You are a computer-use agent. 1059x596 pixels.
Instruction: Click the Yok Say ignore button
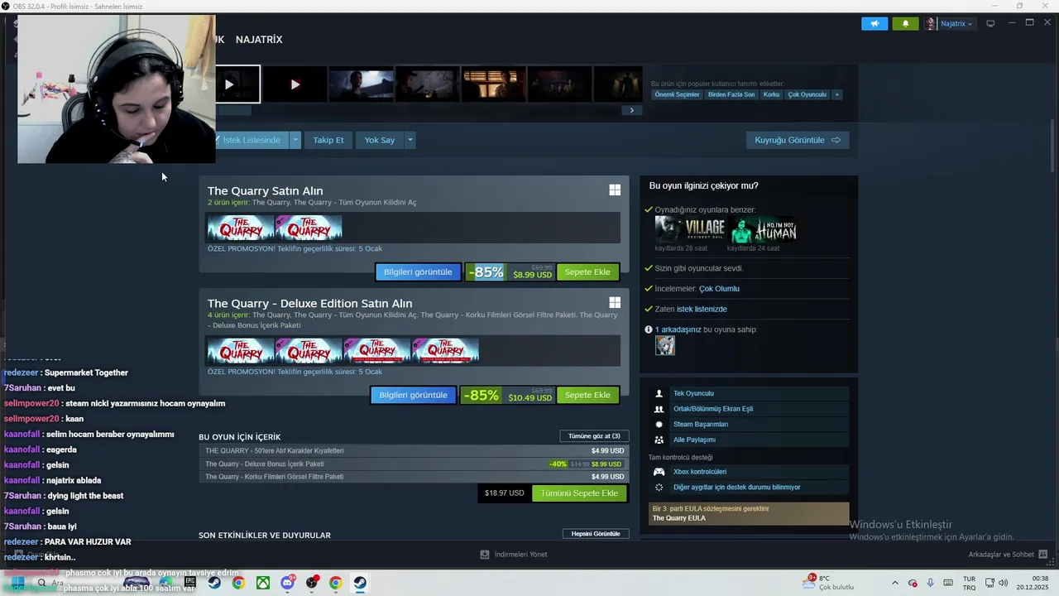[380, 140]
